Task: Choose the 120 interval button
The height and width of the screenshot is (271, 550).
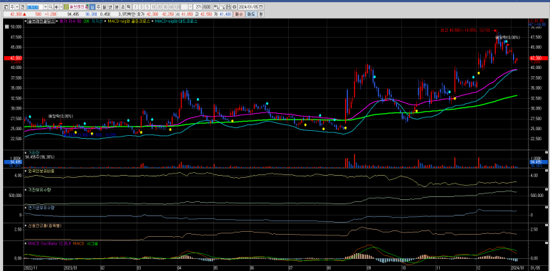Action: (177, 7)
